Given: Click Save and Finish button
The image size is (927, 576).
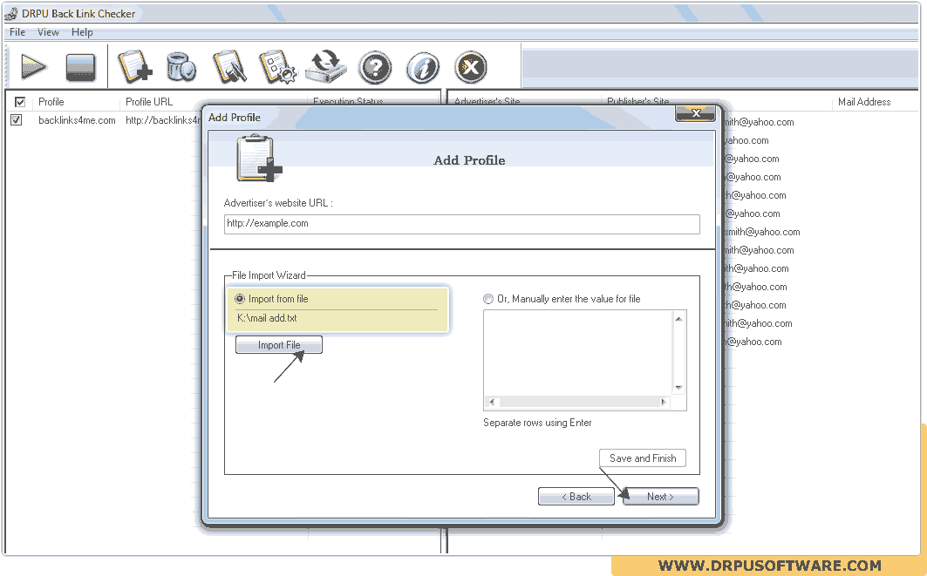Looking at the screenshot, I should (643, 458).
